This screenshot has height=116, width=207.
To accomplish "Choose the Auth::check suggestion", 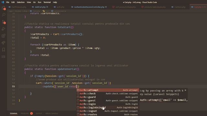I will [x=108, y=93].
